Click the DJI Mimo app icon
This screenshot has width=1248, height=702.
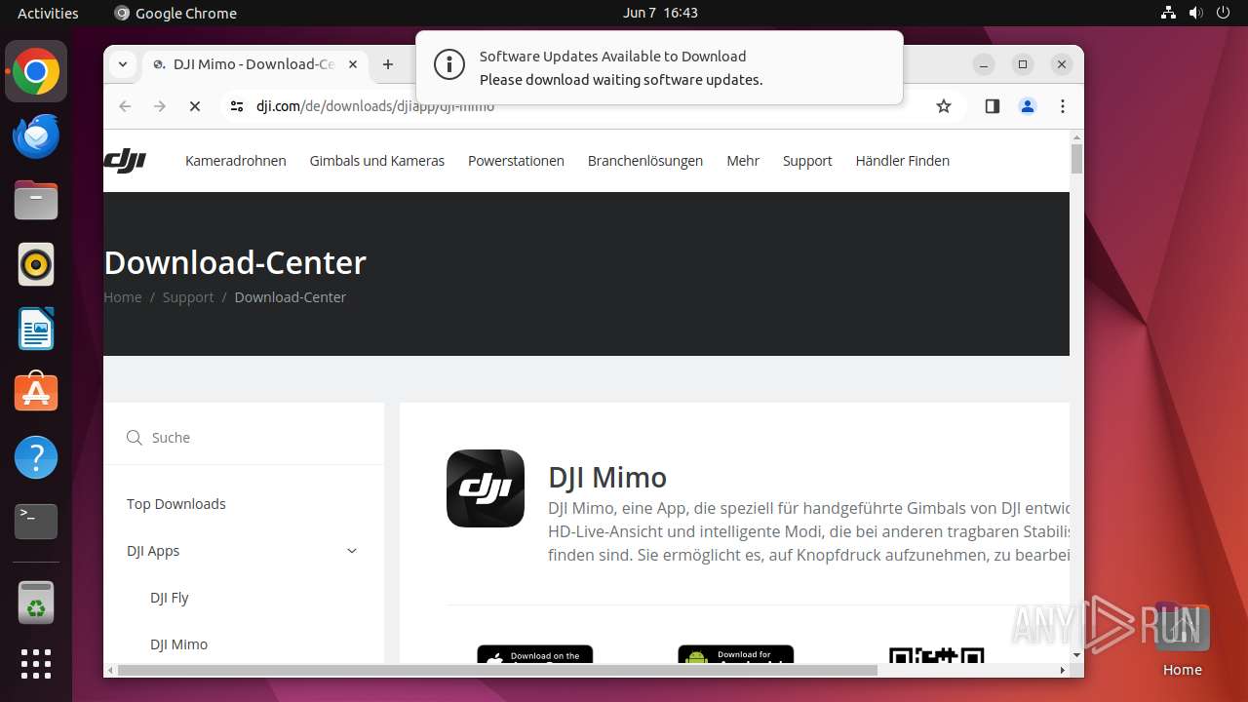[x=486, y=488]
